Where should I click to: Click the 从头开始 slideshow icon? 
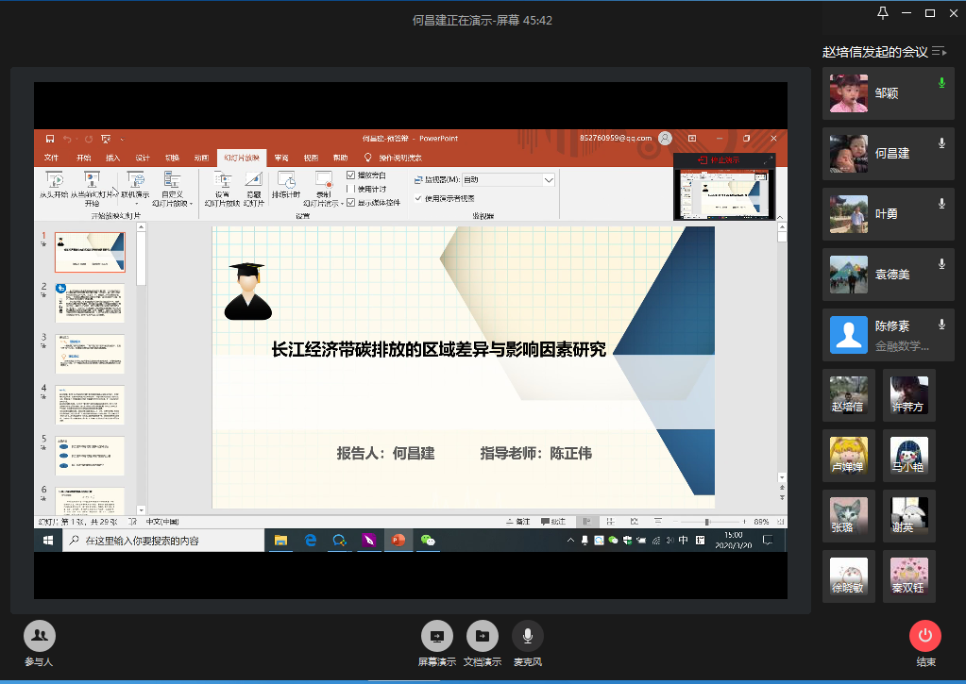[54, 179]
